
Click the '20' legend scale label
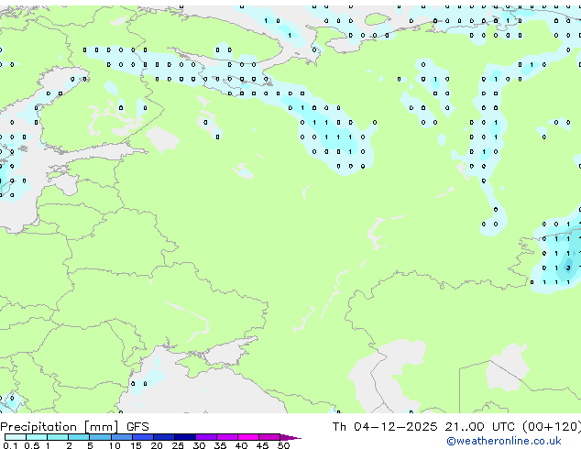pos(157,445)
